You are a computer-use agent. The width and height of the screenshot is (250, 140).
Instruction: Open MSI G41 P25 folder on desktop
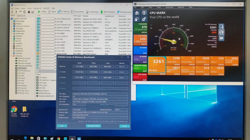(25, 112)
